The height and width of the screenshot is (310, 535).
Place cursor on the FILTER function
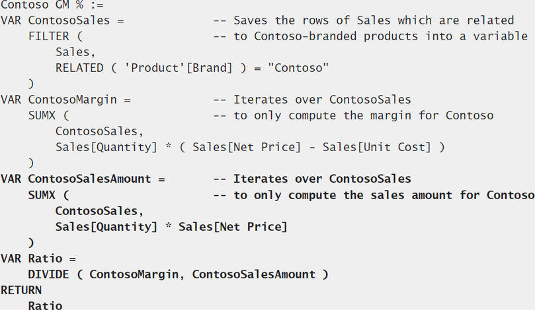48,36
